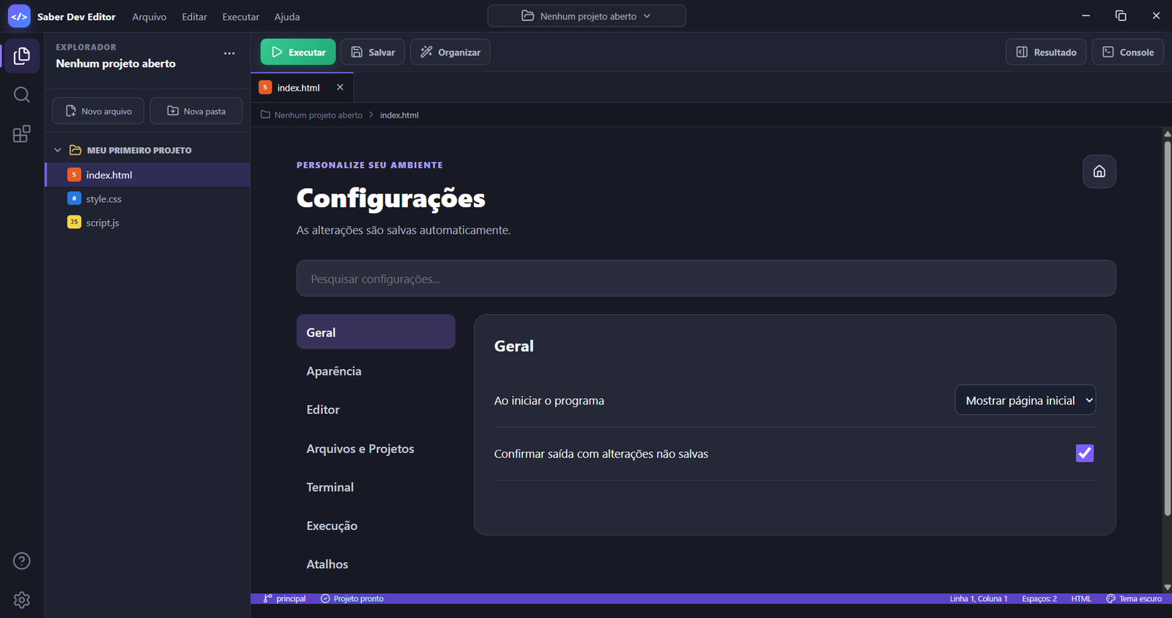This screenshot has width=1172, height=618.
Task: Open the Editar menu
Action: 195,17
